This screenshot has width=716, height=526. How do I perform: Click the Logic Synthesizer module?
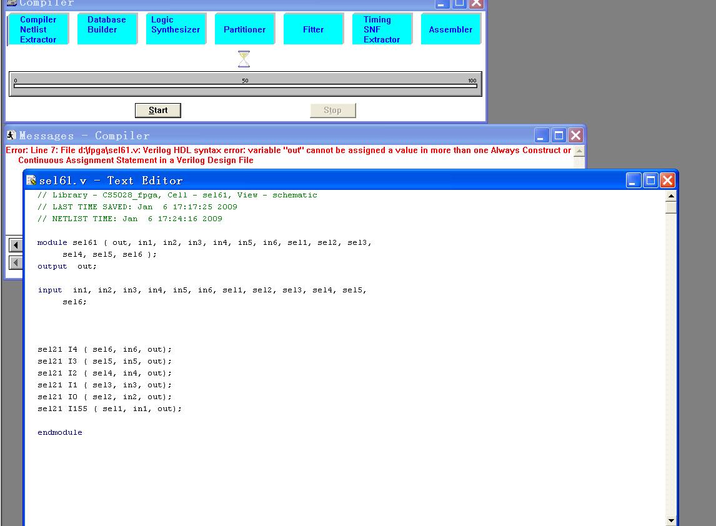point(176,29)
